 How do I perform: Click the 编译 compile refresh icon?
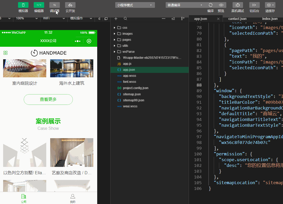click(x=210, y=5)
